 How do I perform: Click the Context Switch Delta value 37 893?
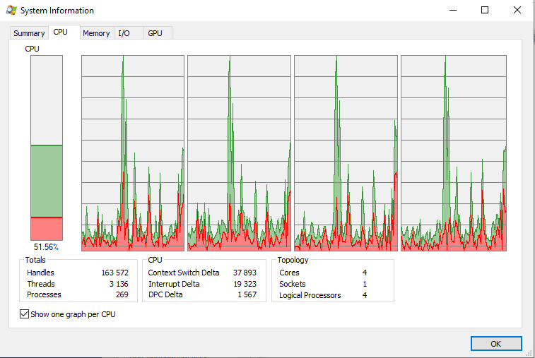pyautogui.click(x=245, y=273)
